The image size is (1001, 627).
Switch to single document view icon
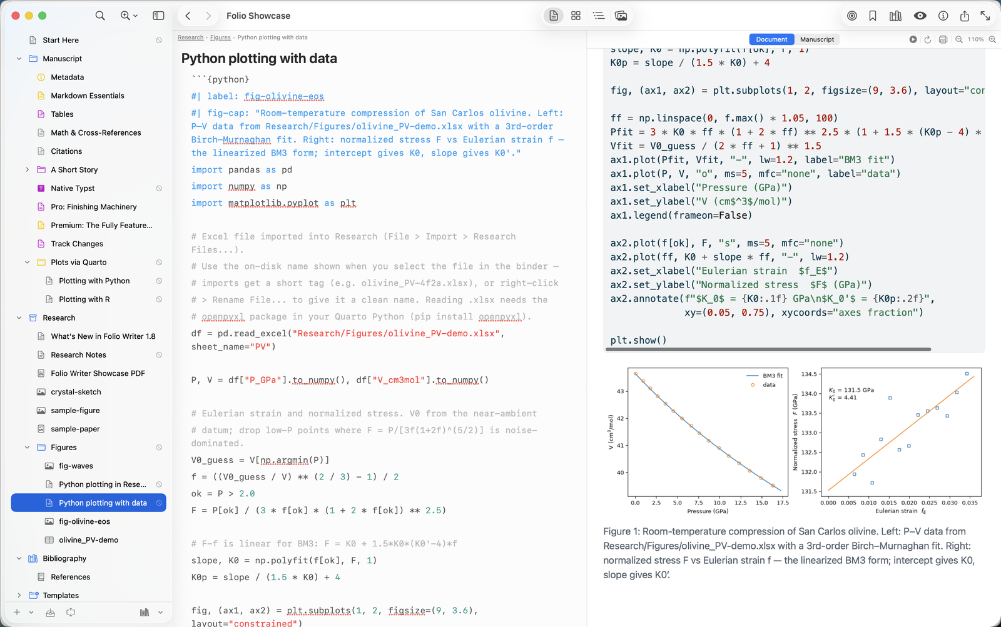tap(554, 16)
